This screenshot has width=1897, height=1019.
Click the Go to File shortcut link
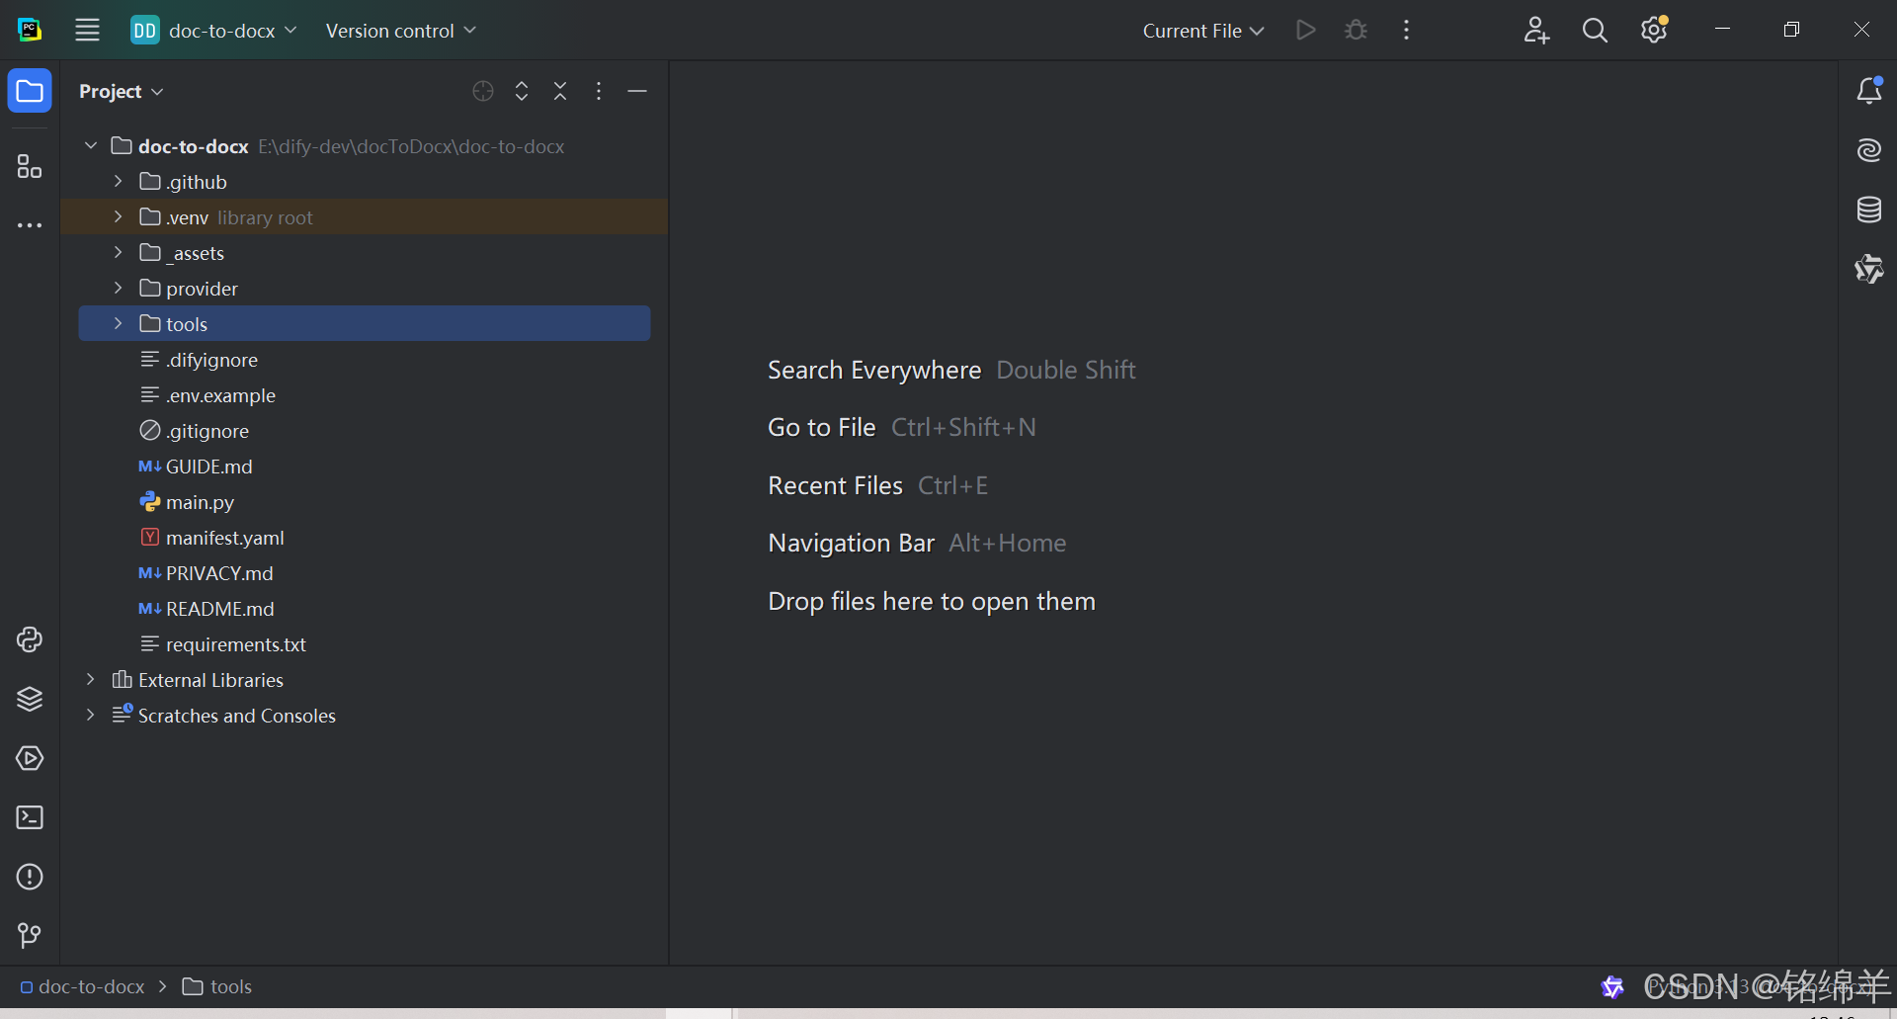pos(821,427)
